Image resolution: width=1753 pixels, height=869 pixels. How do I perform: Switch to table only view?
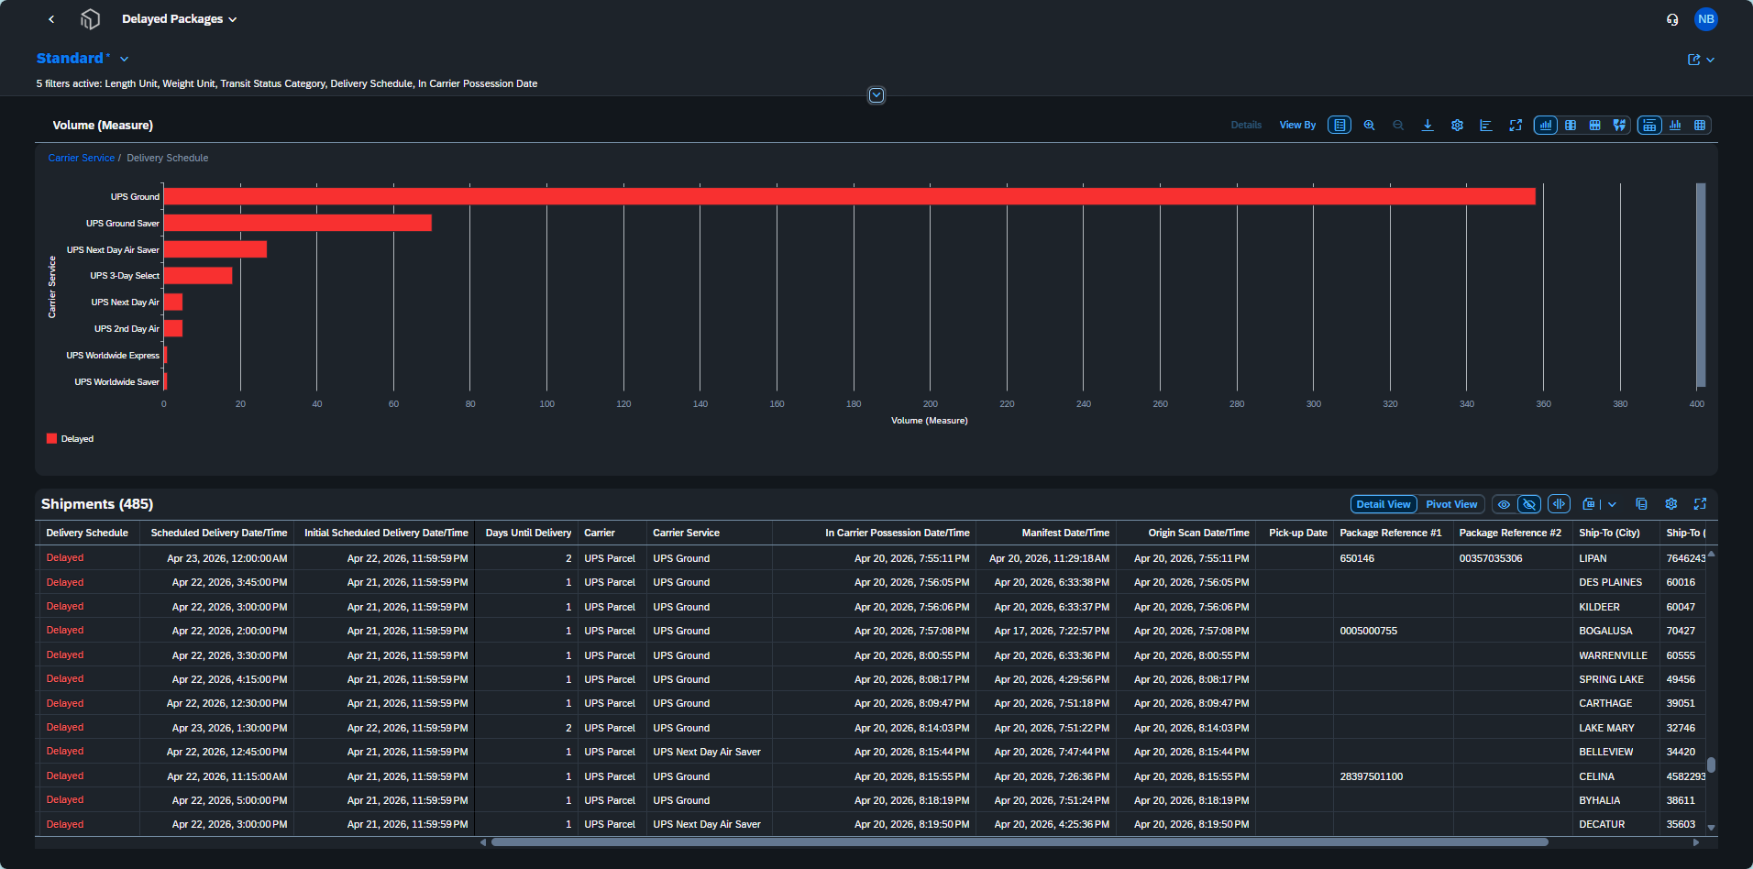(1700, 126)
